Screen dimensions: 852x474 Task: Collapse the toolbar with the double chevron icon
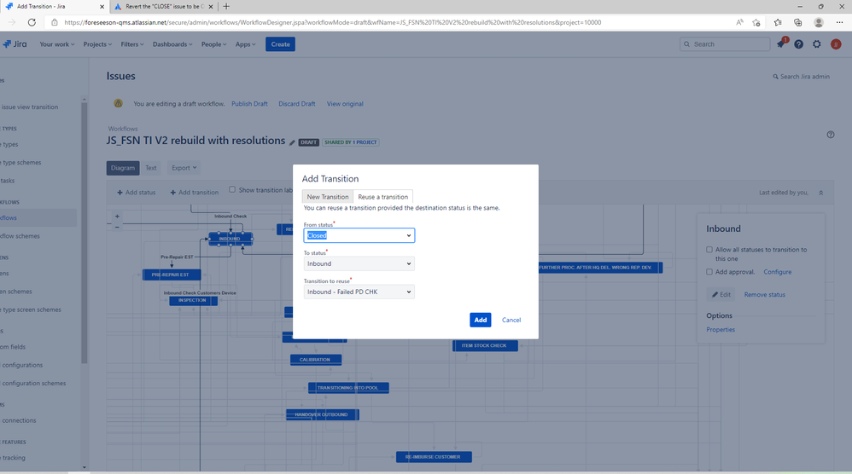821,193
